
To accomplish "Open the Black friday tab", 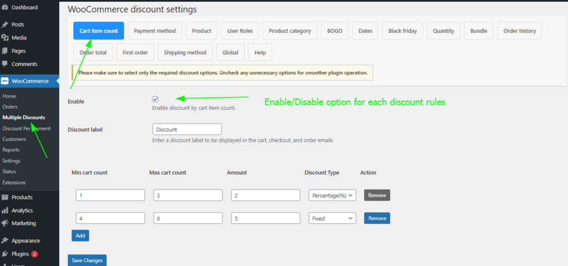I will point(402,31).
